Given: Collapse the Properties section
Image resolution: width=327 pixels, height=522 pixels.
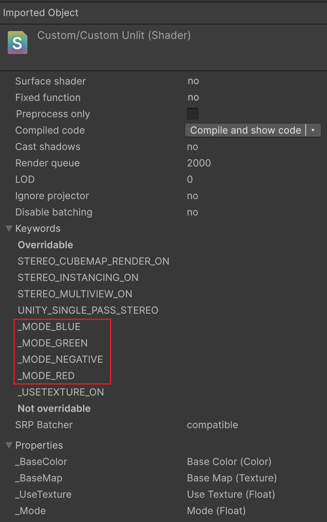Looking at the screenshot, I should click(8, 445).
